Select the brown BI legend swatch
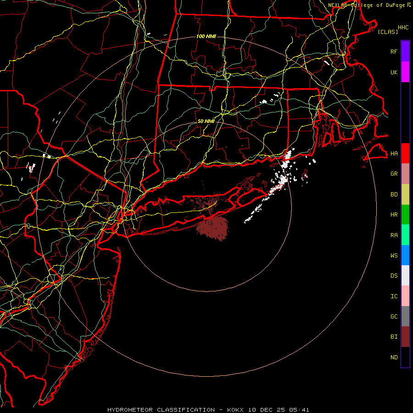Screen dimensions: 413x413 405,337
